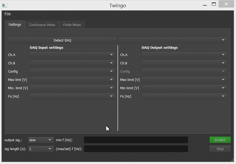Image resolution: width=236 pixels, height=164 pixels.
Task: Click the window resize grip in the corner
Action: tap(232, 160)
